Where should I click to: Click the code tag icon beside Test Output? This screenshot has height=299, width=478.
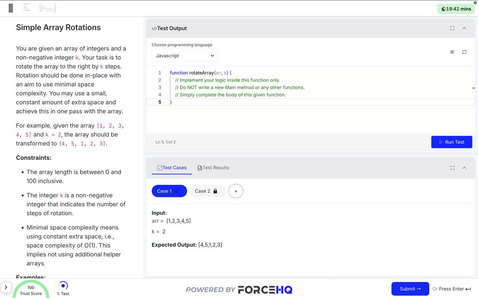pyautogui.click(x=154, y=29)
